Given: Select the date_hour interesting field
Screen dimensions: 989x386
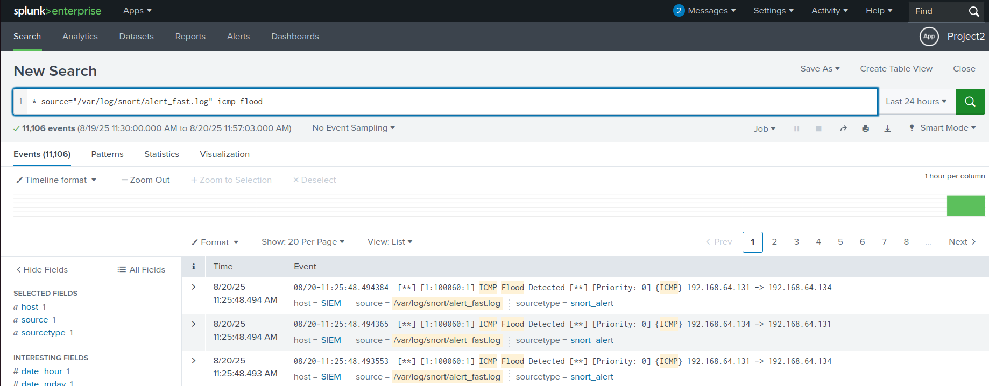Looking at the screenshot, I should [x=41, y=371].
